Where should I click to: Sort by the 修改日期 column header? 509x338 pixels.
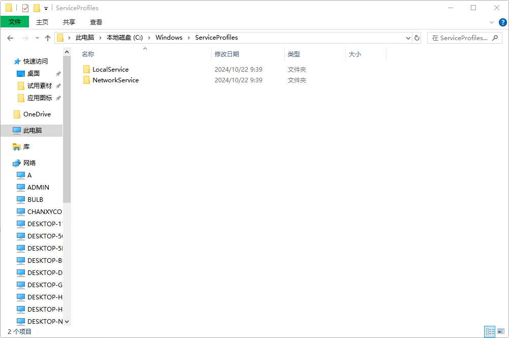click(227, 54)
